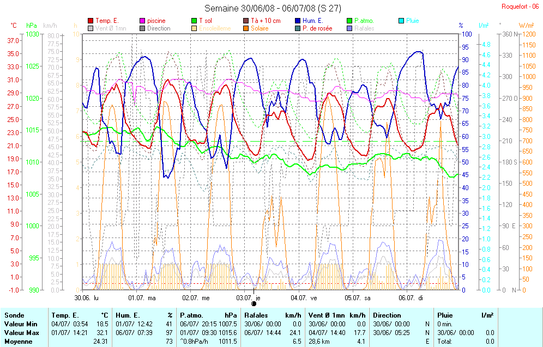Click the "04.07. ve" date label

(304, 298)
